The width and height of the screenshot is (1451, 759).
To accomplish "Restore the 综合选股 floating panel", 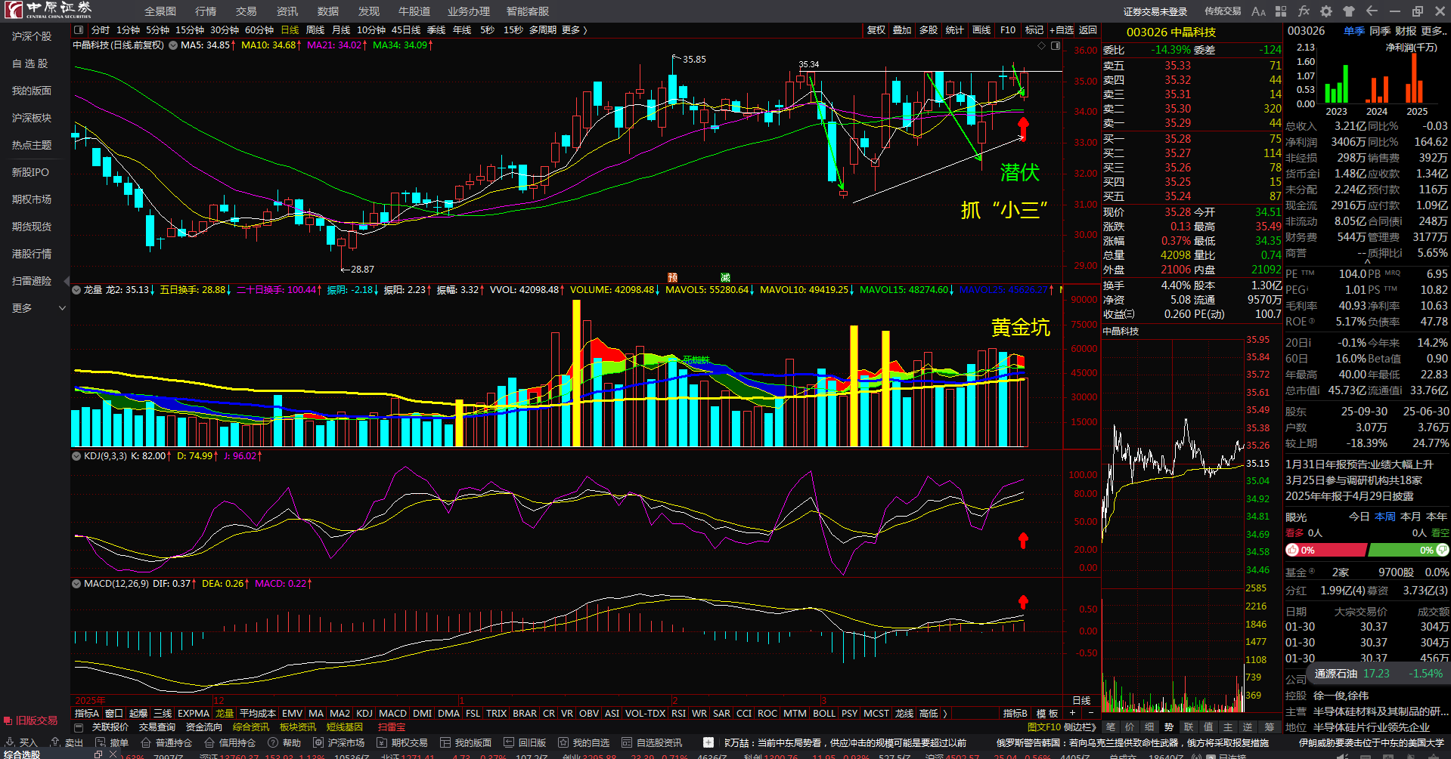I will point(98,754).
